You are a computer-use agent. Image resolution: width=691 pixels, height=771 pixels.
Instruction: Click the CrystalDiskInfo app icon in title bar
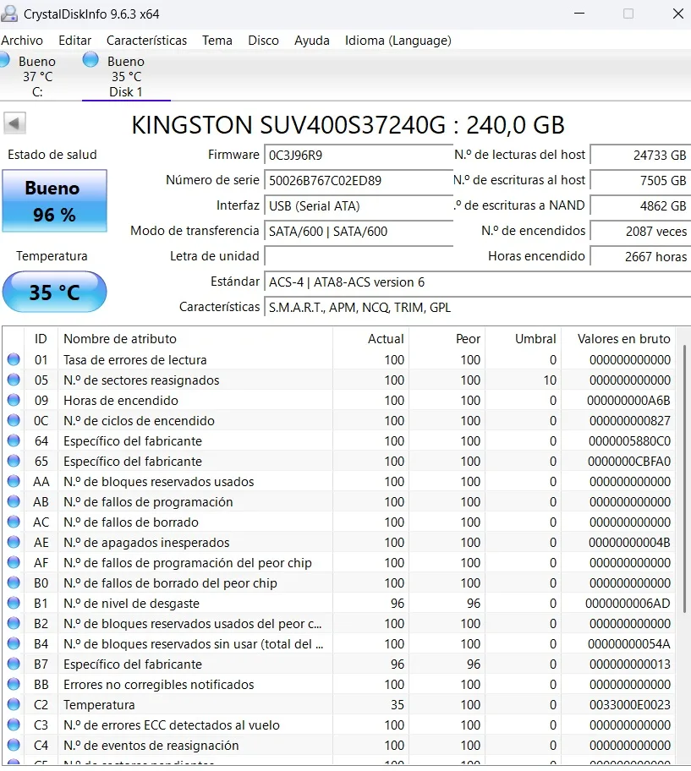[10, 14]
